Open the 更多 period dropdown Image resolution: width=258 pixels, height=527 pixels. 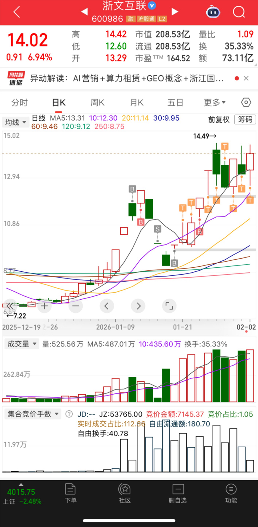tap(215, 102)
